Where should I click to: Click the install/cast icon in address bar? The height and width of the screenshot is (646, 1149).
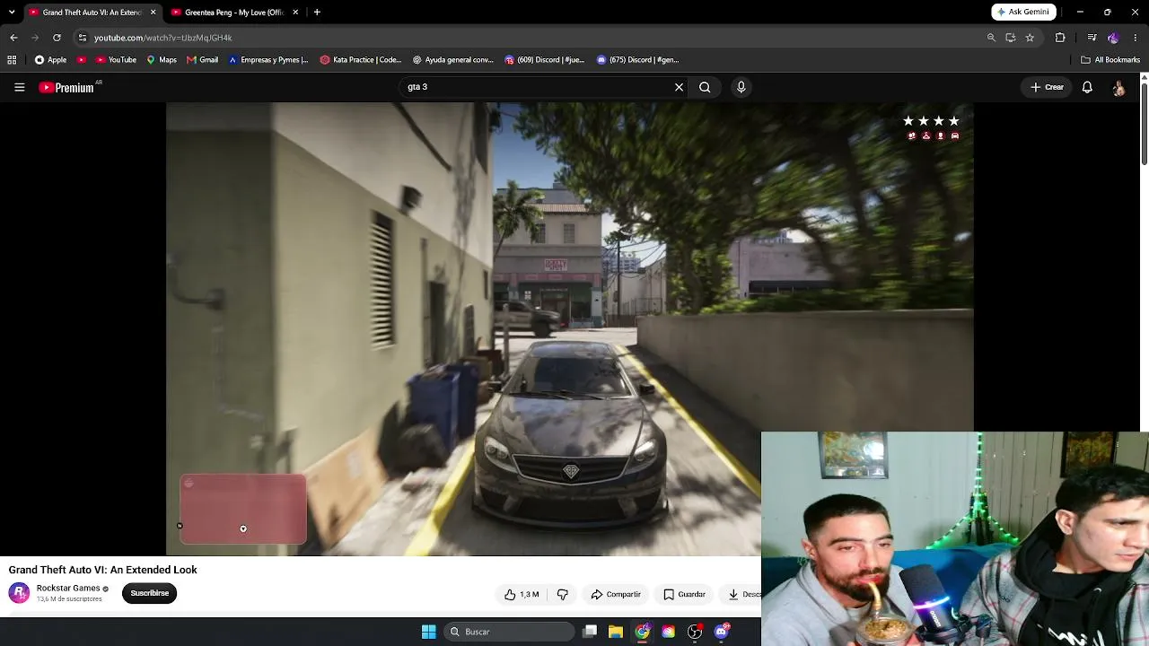(1011, 38)
